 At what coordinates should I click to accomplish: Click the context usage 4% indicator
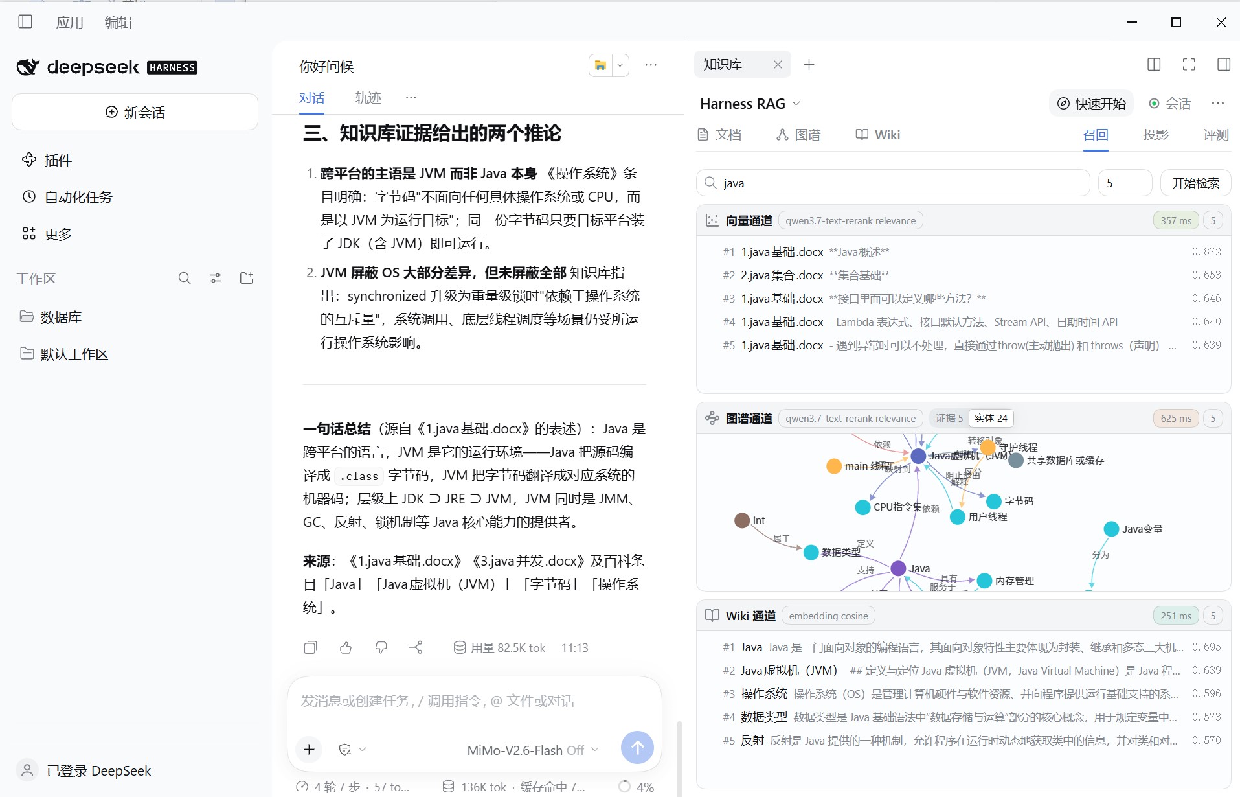coord(636,787)
